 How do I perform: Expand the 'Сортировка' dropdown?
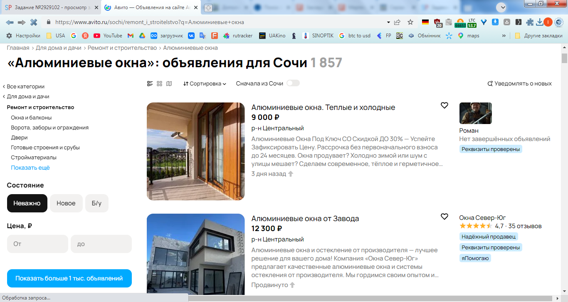click(205, 83)
